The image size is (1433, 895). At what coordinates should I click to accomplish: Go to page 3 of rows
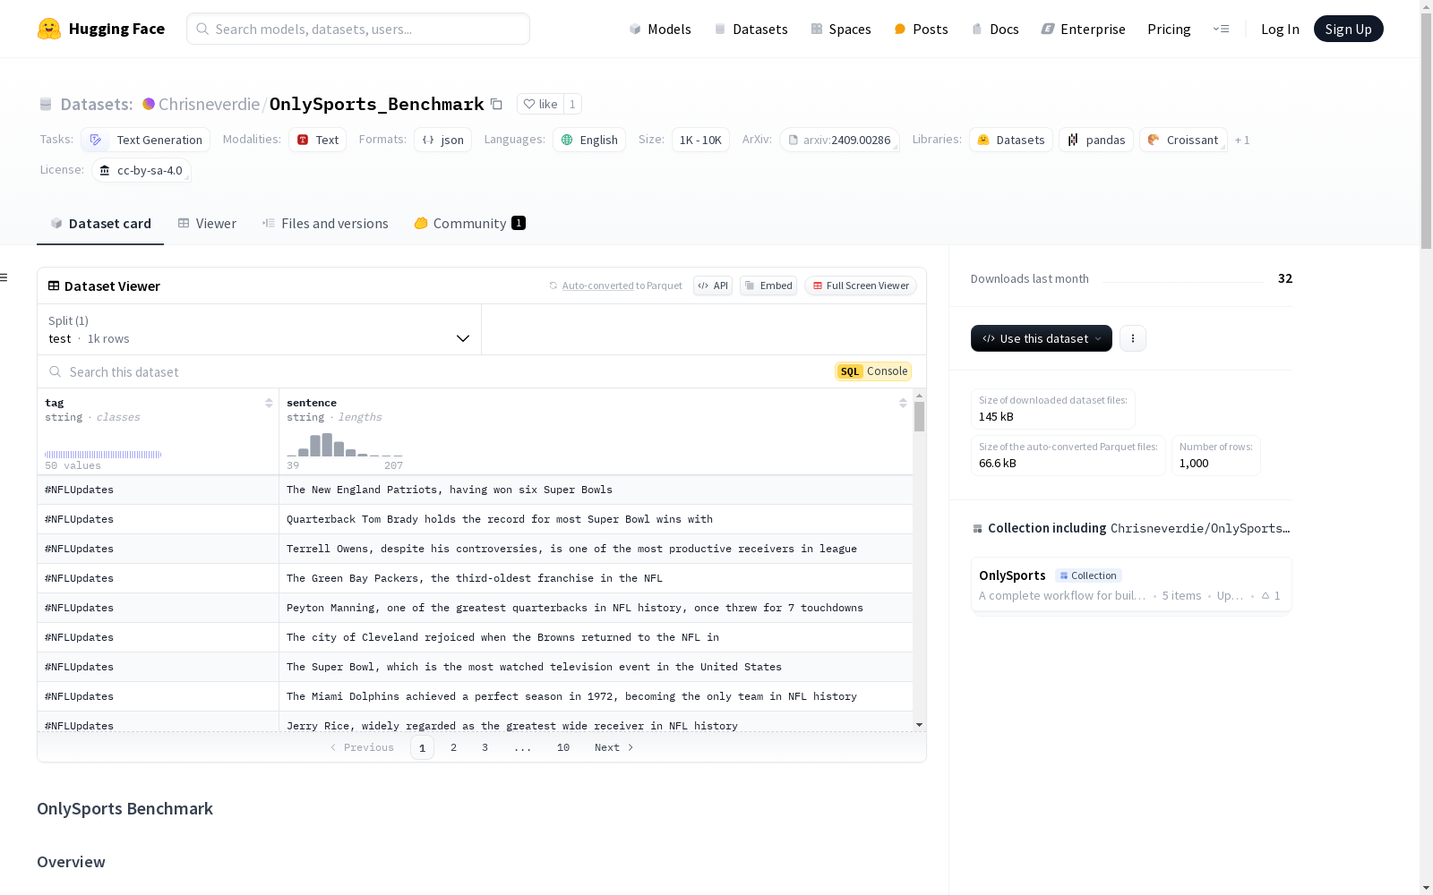click(x=485, y=747)
